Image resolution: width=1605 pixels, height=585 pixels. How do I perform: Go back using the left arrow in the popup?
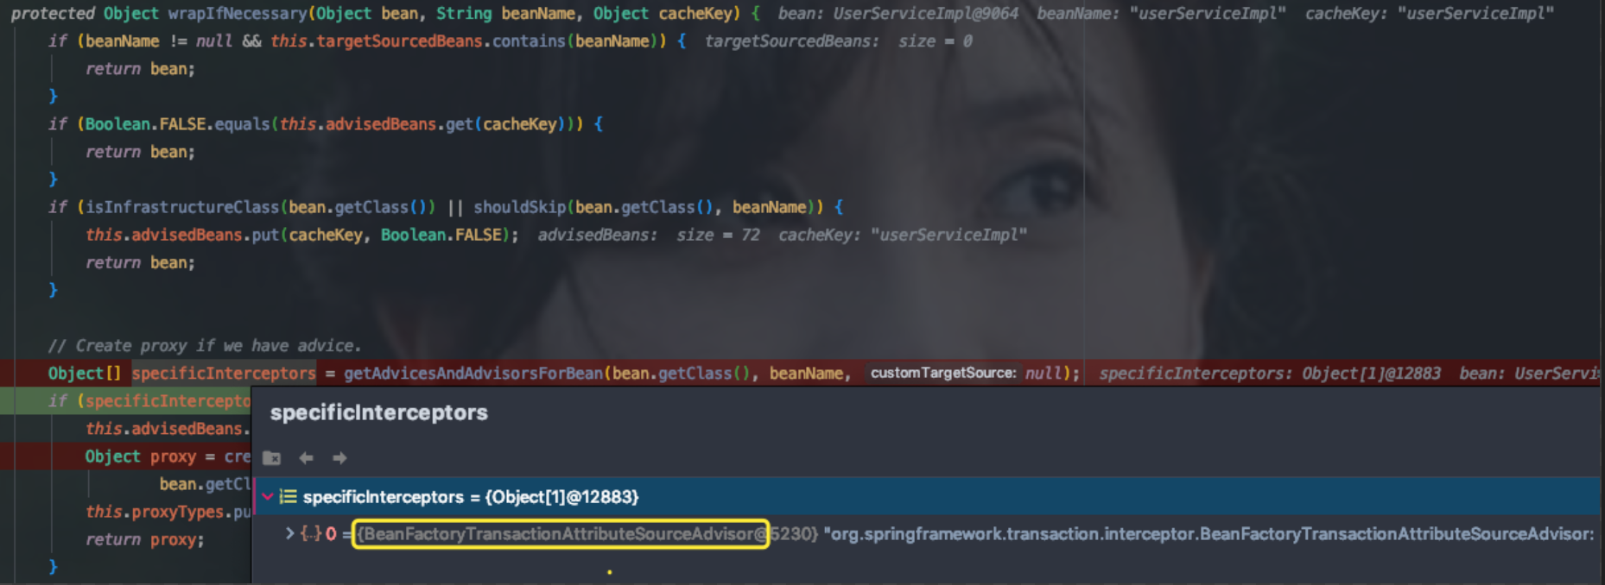(x=306, y=458)
